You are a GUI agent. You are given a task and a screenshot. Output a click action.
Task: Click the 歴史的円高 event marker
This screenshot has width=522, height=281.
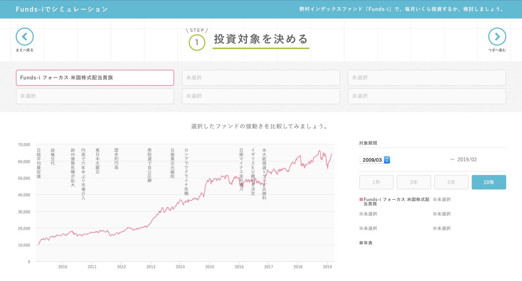(116, 159)
